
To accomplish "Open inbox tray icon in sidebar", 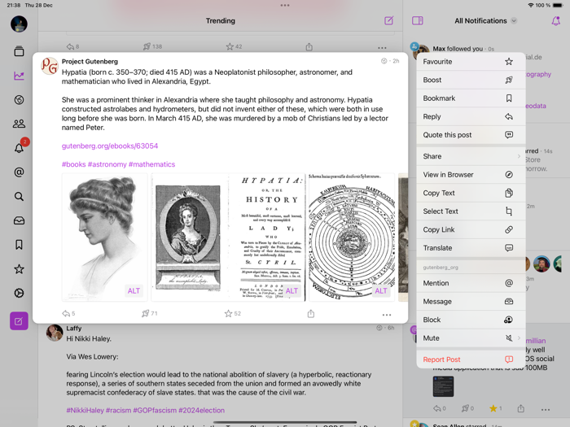I will pyautogui.click(x=19, y=220).
